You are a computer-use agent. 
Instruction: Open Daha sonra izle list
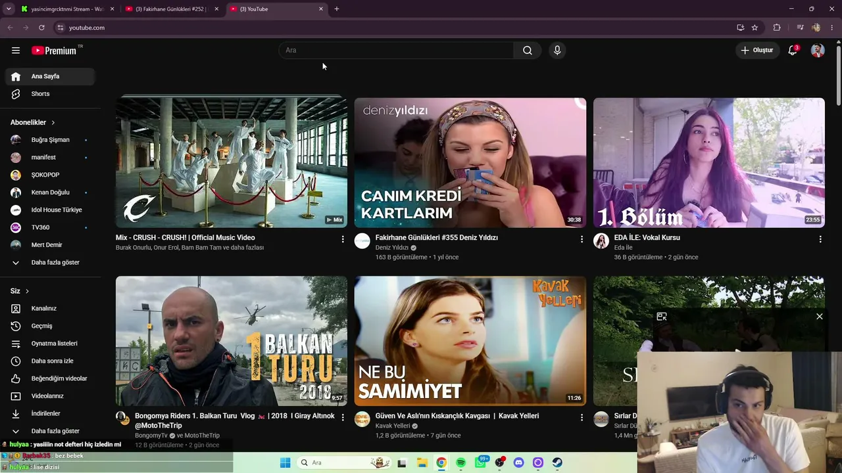click(x=50, y=361)
